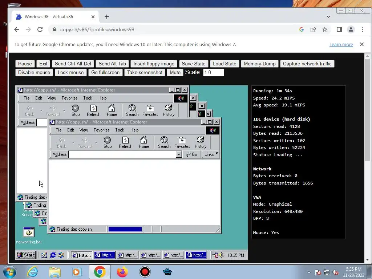Click the share page icon in the address bar
Viewport: 372px width, 279px height.
pyautogui.click(x=313, y=29)
